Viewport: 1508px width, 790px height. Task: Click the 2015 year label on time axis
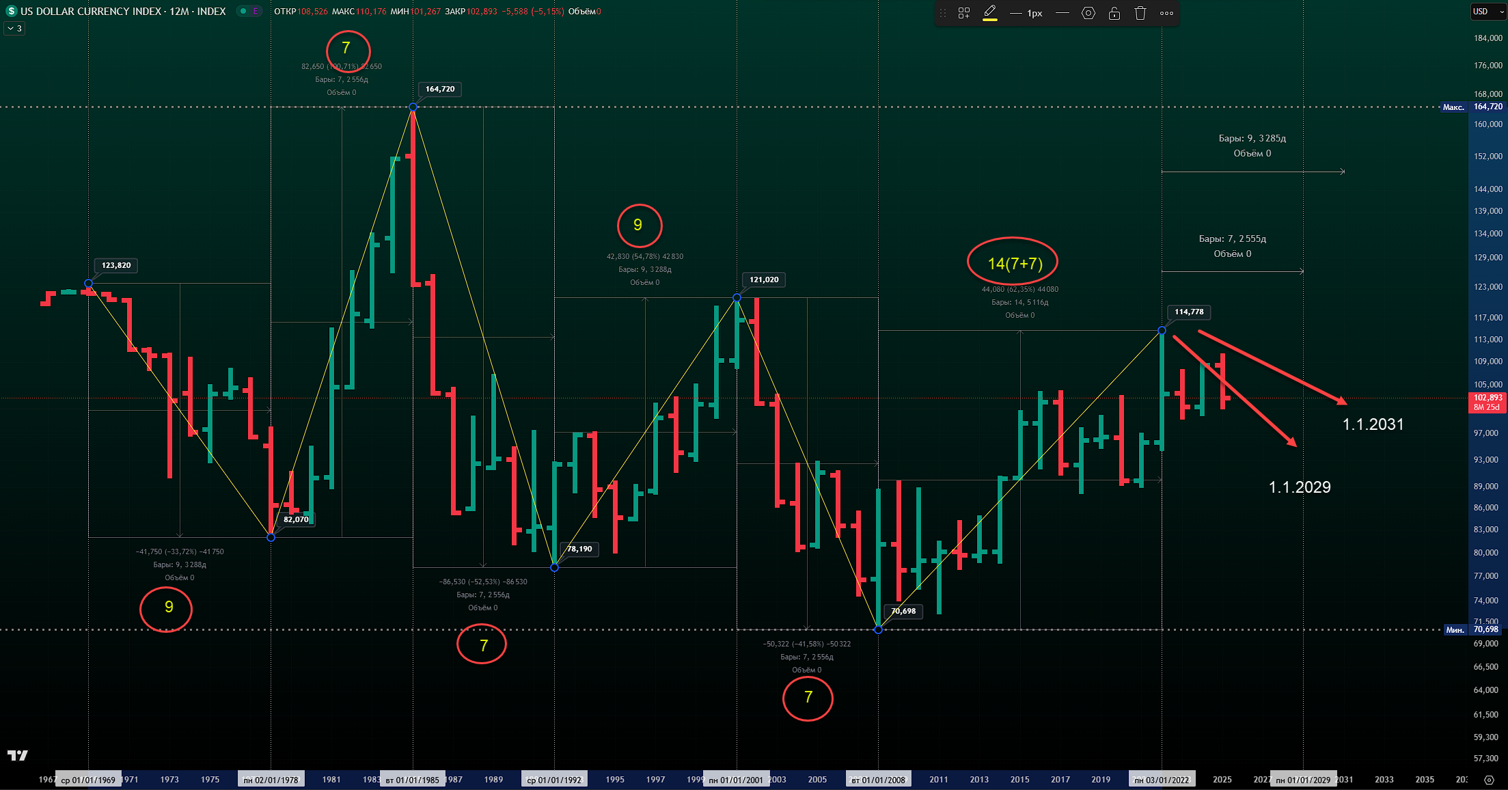(x=1019, y=780)
